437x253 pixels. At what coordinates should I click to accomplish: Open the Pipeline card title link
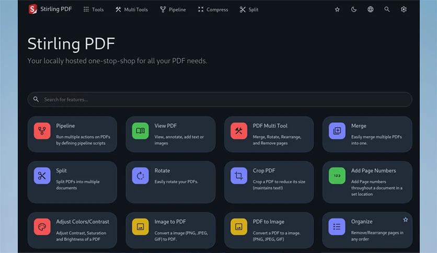click(65, 126)
